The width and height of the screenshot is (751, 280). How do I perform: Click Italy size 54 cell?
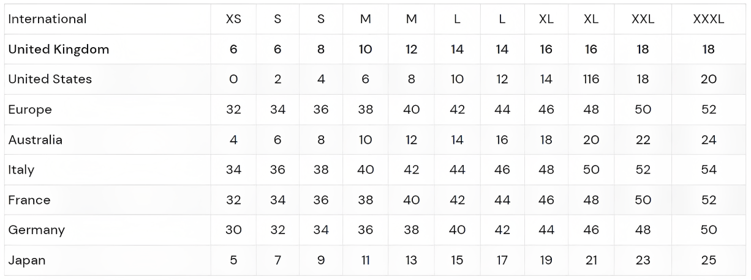click(708, 170)
